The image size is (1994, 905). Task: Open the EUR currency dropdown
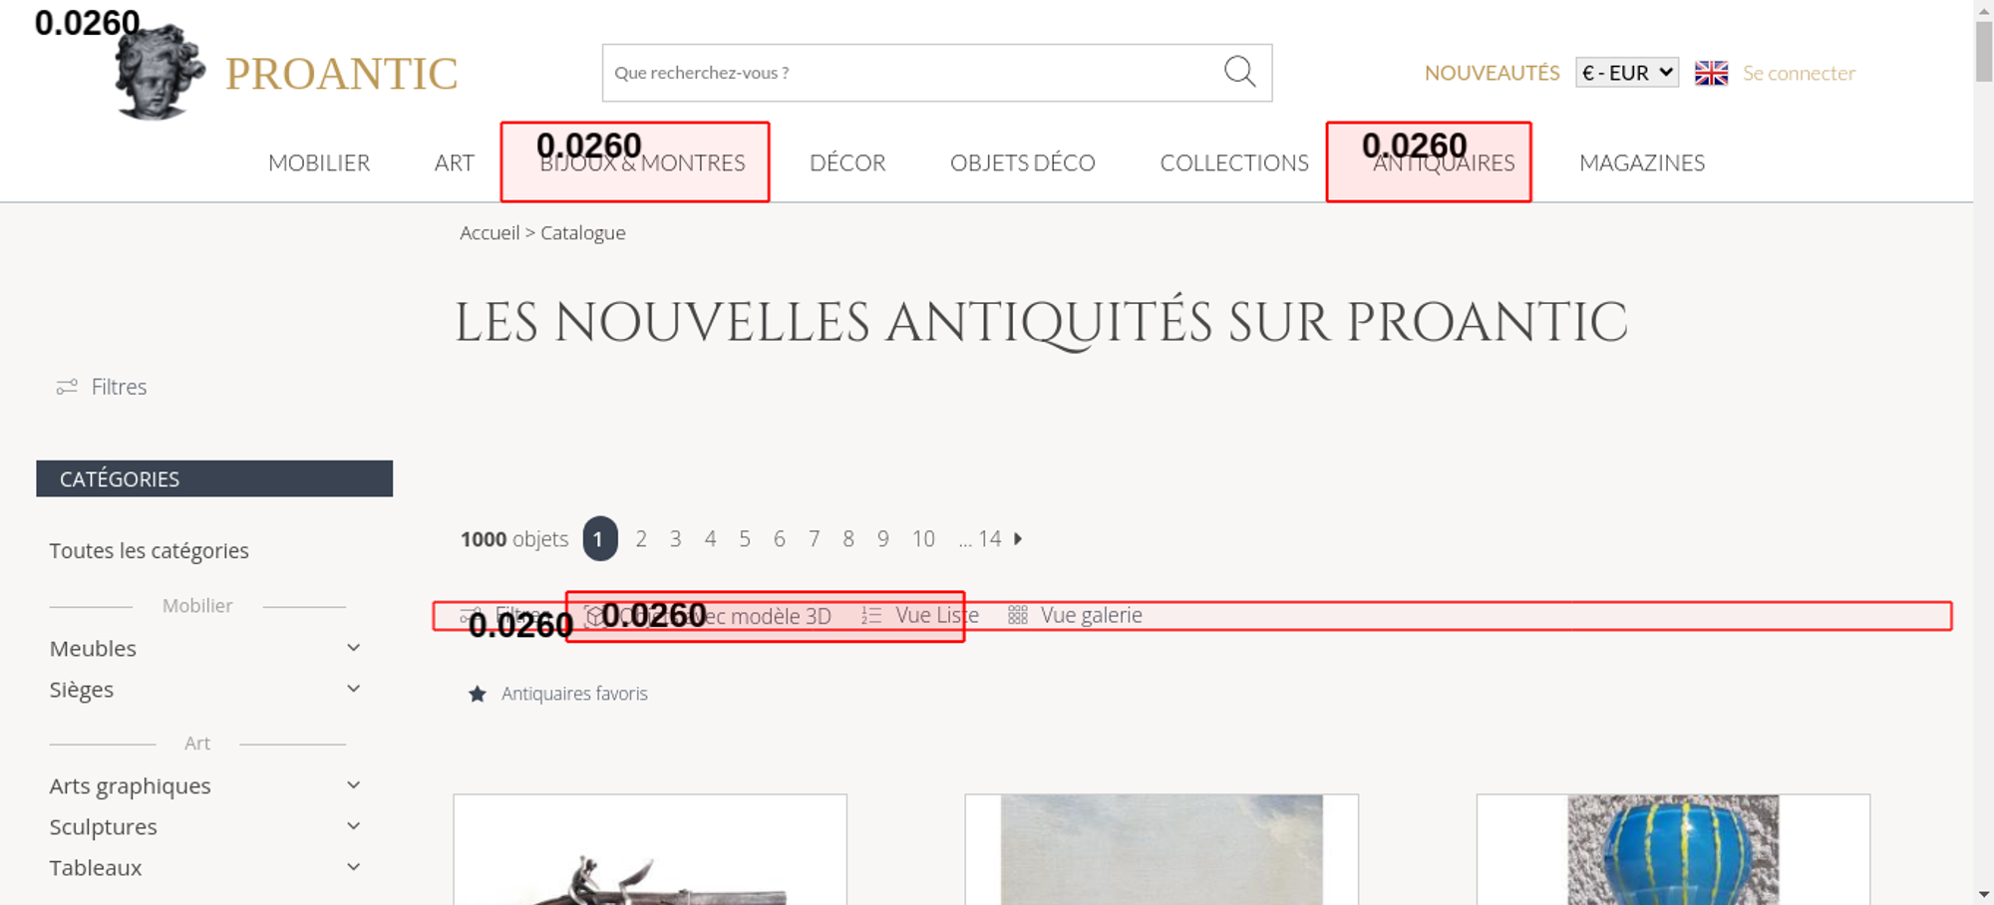[1626, 73]
